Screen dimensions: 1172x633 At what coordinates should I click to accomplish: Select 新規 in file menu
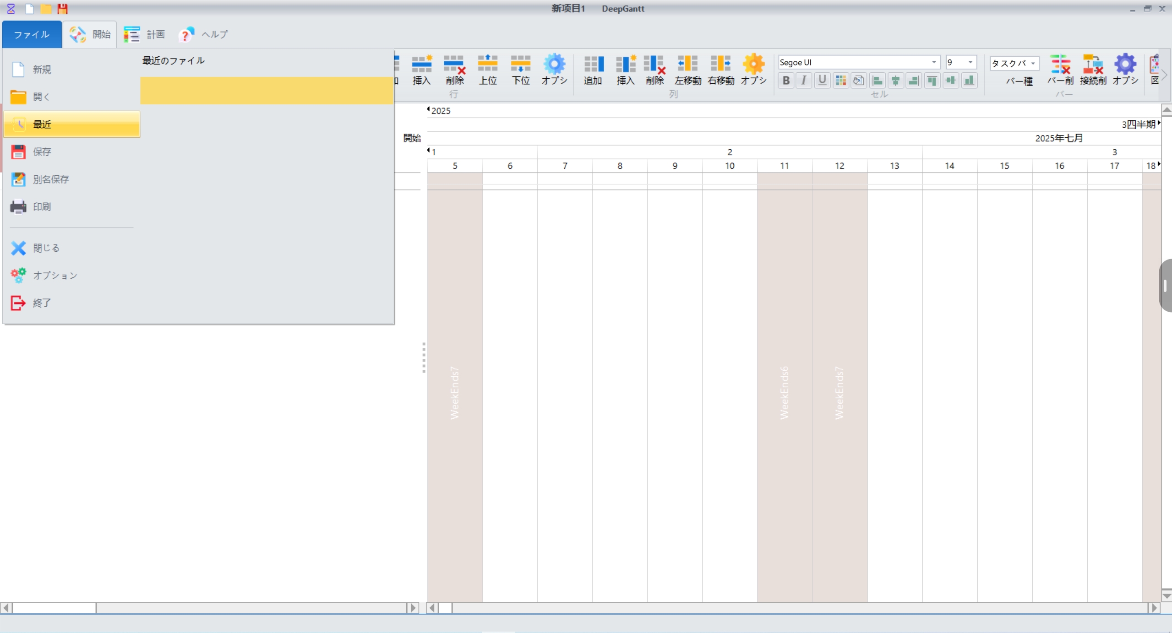tap(71, 70)
